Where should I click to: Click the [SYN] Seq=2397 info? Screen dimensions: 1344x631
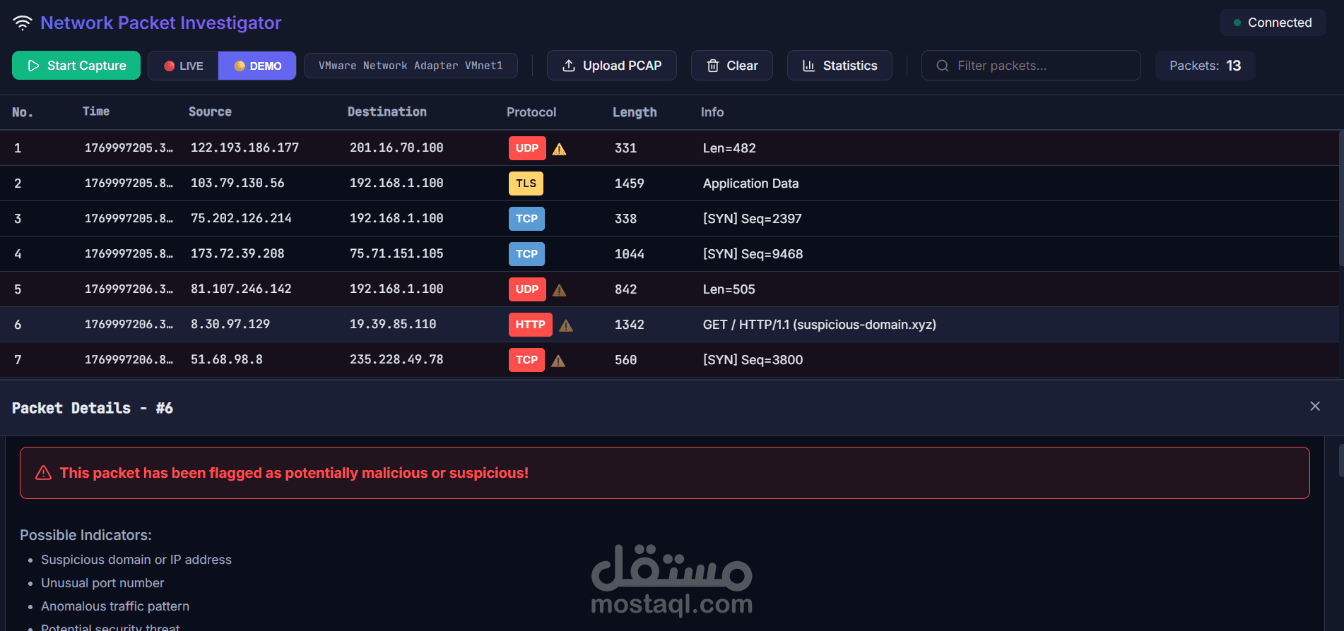click(753, 219)
